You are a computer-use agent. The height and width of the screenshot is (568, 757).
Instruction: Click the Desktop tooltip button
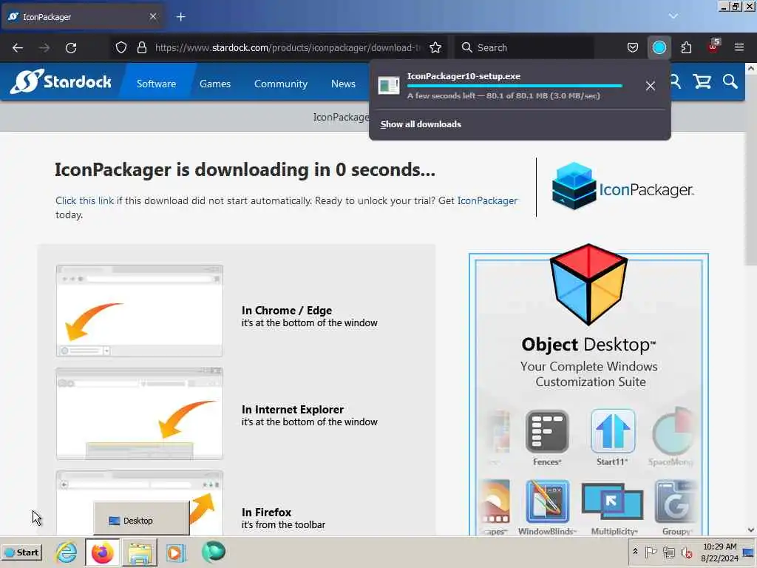(x=141, y=518)
